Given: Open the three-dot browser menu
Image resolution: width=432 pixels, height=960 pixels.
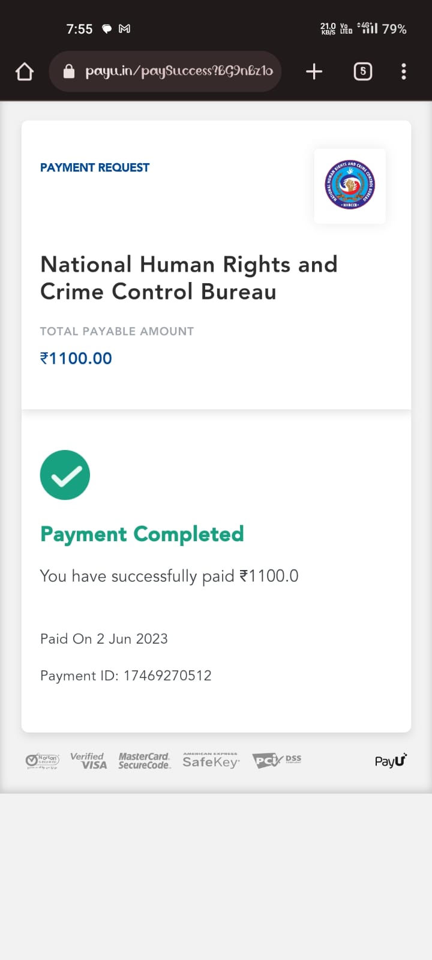Looking at the screenshot, I should [x=404, y=71].
